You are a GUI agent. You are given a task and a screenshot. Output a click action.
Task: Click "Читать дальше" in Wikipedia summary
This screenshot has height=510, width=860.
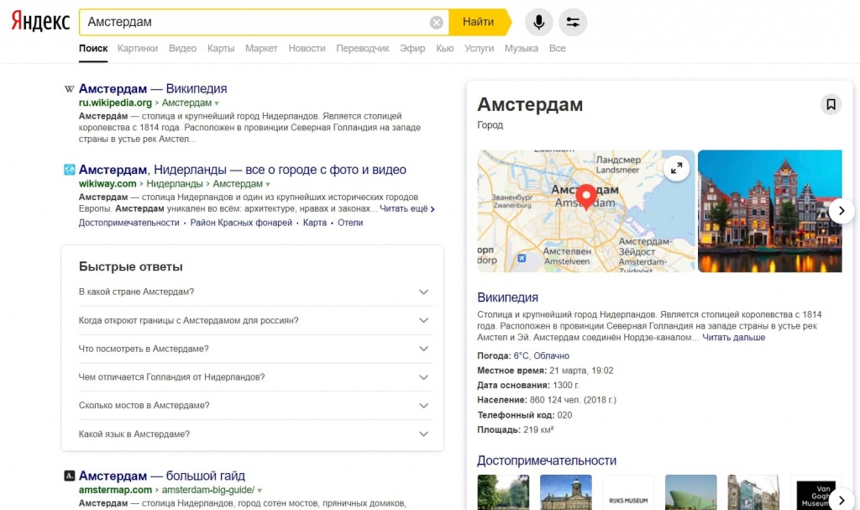733,338
